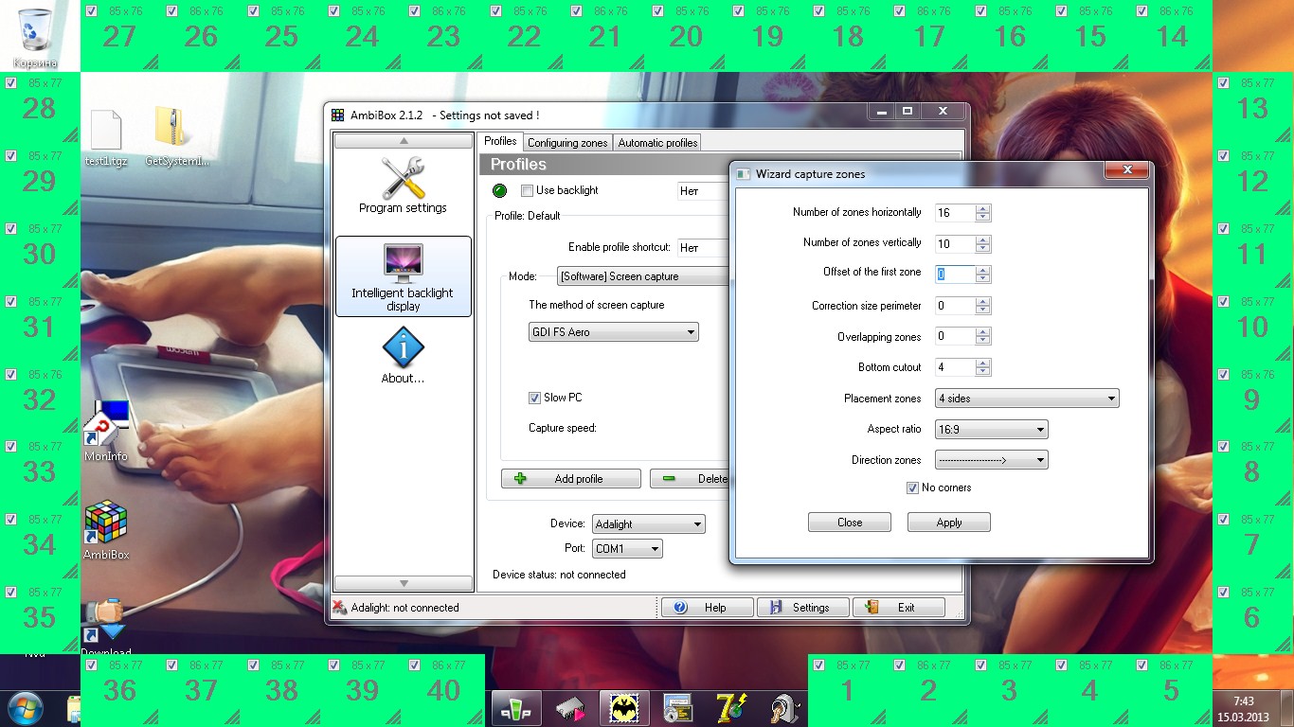This screenshot has width=1294, height=727.
Task: Uncheck the No corners checkbox
Action: click(912, 488)
